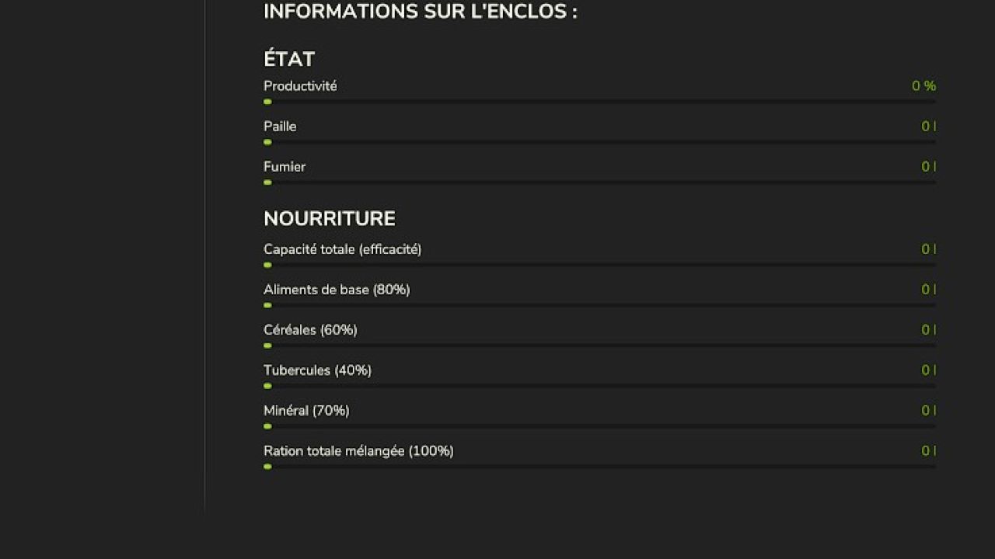Expand the ÉTAT section

(x=289, y=59)
